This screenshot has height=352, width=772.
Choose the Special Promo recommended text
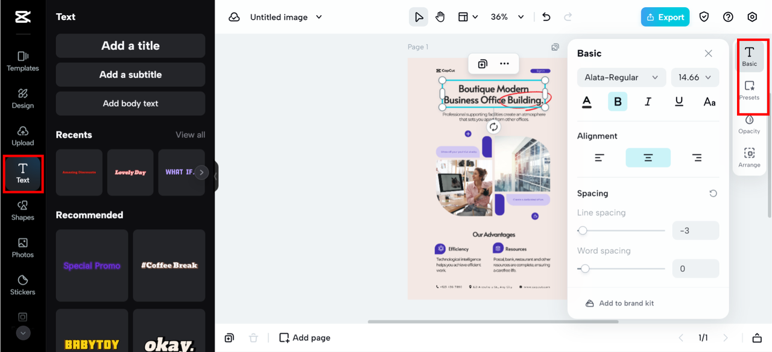(92, 265)
